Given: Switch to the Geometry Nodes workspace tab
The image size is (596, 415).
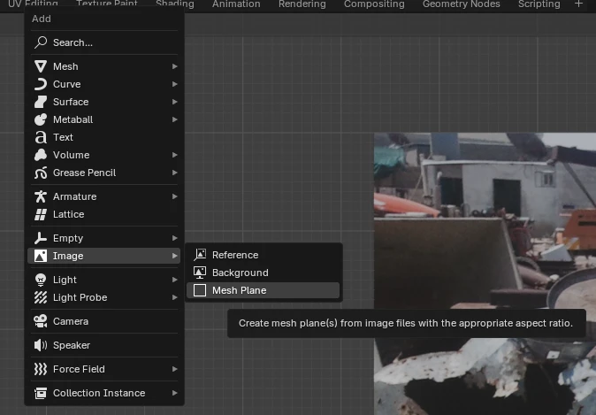Looking at the screenshot, I should (x=461, y=4).
